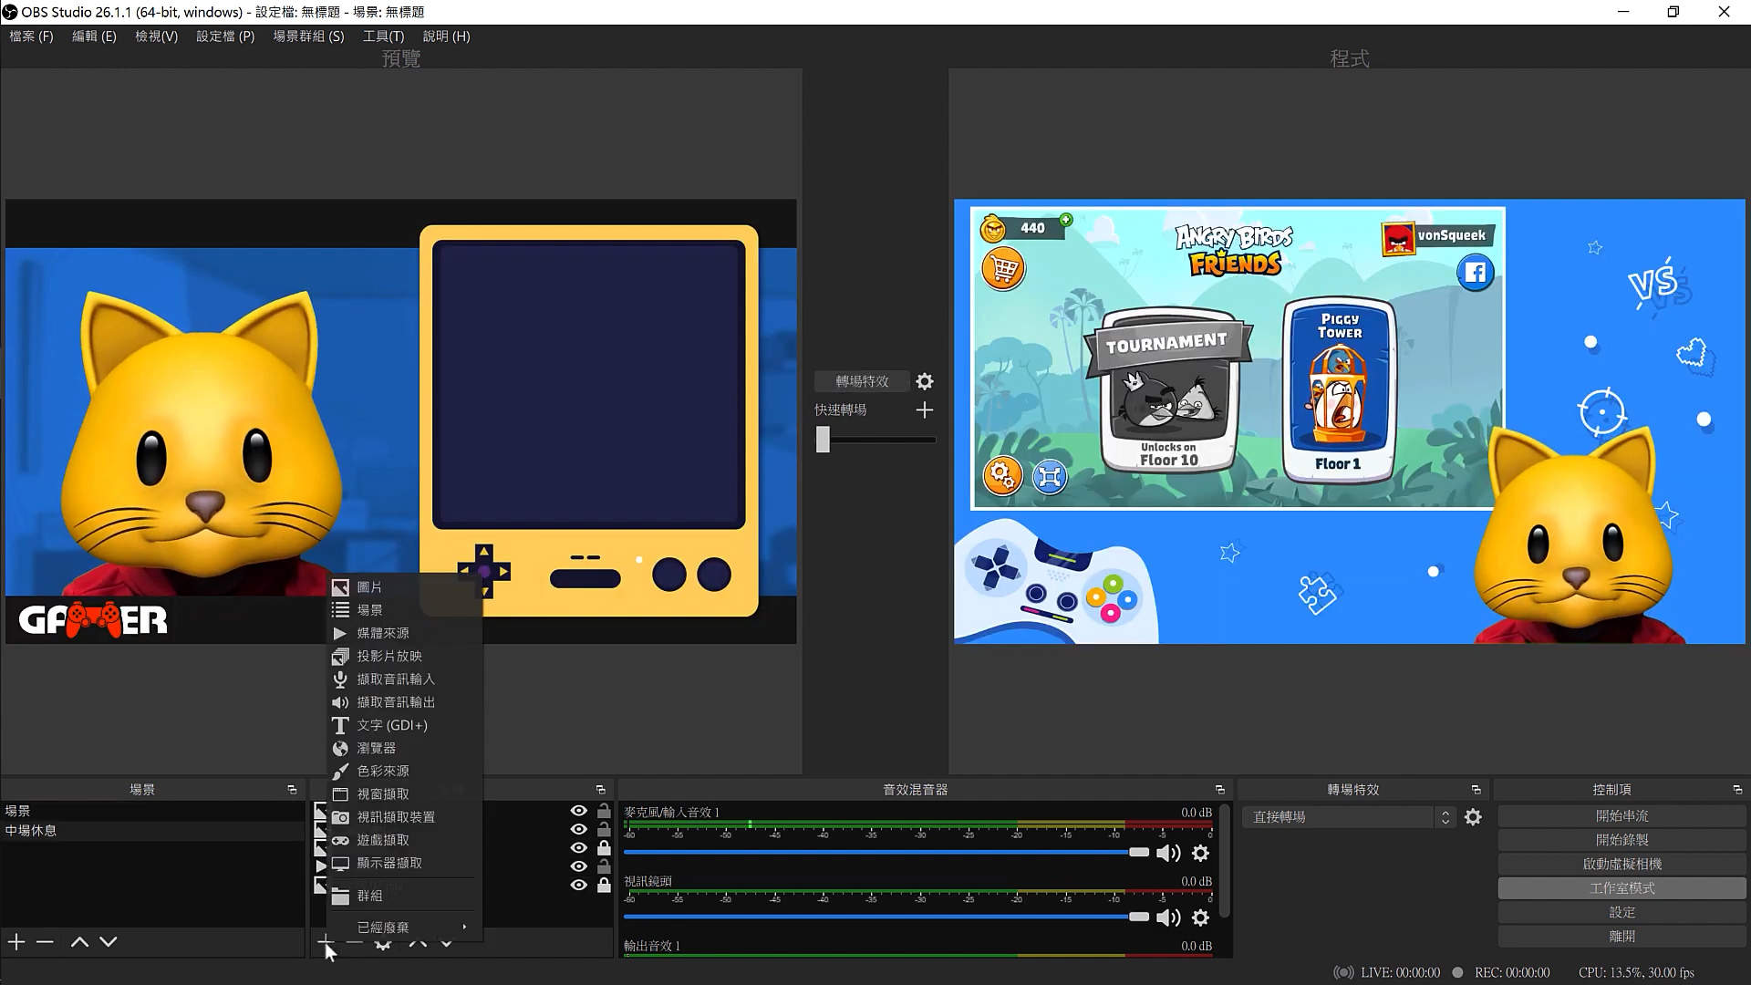
Task: Pop out the 音效混音器 dock
Action: pyautogui.click(x=1219, y=790)
